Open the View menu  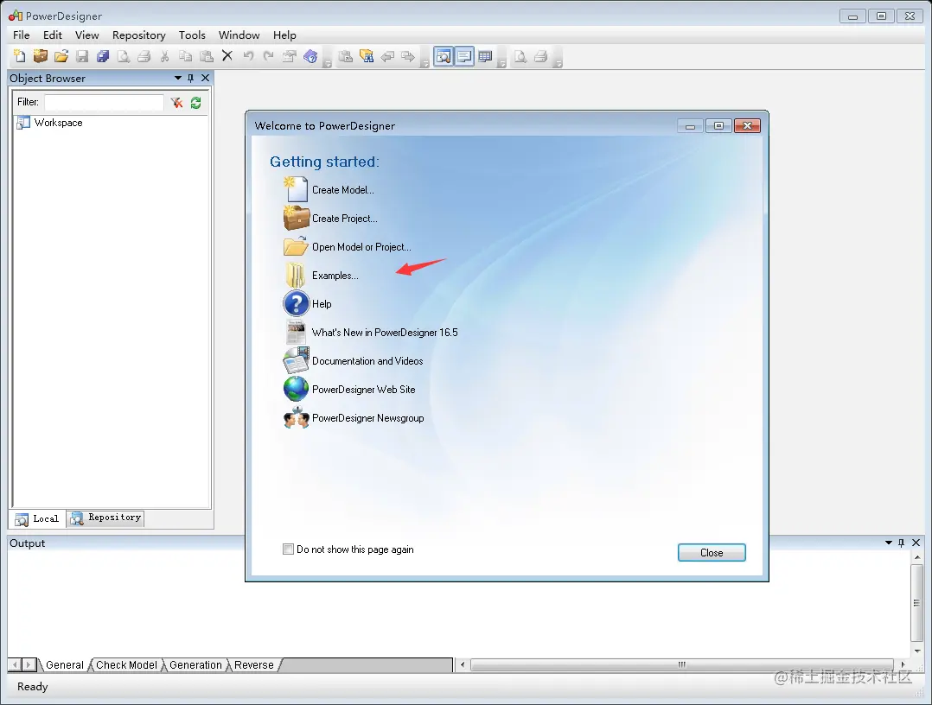86,35
